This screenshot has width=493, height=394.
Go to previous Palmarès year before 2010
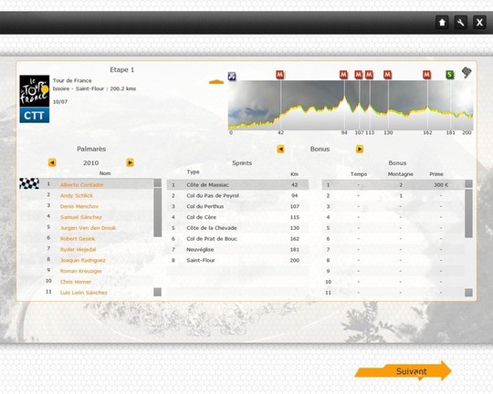(x=52, y=162)
